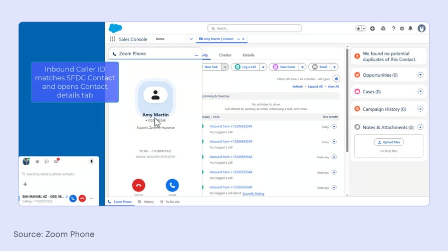This screenshot has width=448, height=251.
Task: Open more options for SAN MANUEL AZ call
Action: pyautogui.click(x=91, y=198)
